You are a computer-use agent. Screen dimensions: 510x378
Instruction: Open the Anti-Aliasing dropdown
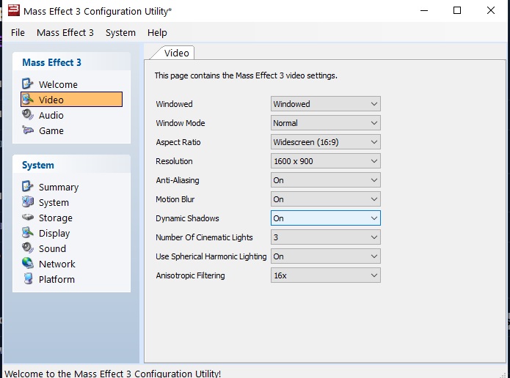pos(326,180)
